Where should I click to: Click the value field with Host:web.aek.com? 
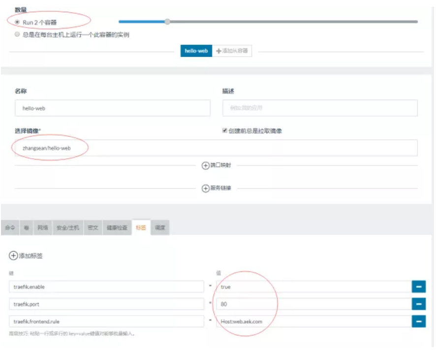coord(314,321)
